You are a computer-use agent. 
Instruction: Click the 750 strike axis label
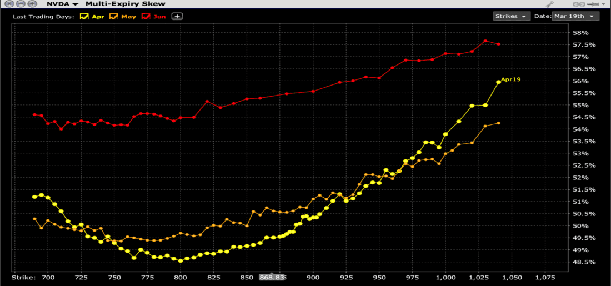pos(114,278)
